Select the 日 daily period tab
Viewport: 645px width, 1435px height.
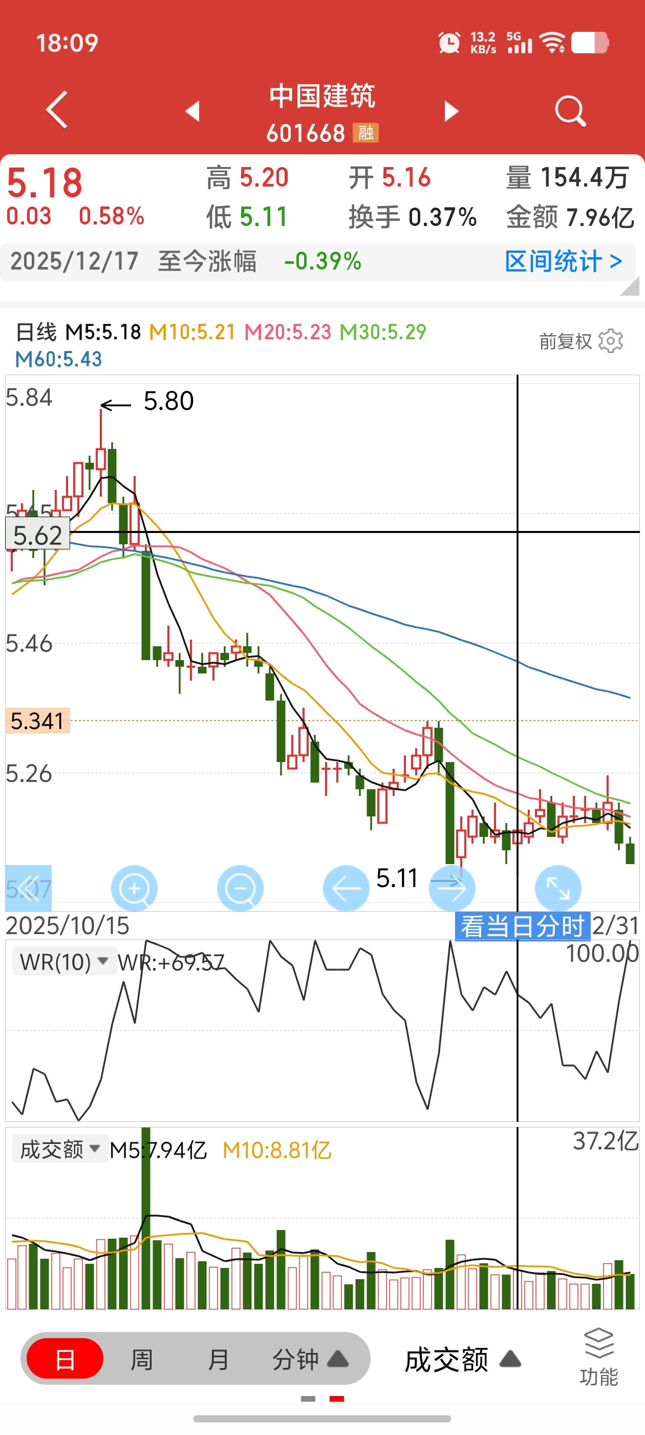tap(65, 1360)
